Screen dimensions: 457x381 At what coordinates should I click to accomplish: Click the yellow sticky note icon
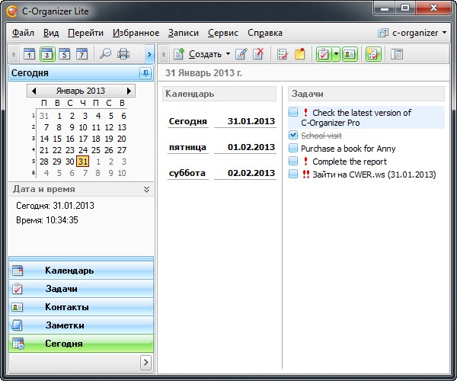pos(300,54)
